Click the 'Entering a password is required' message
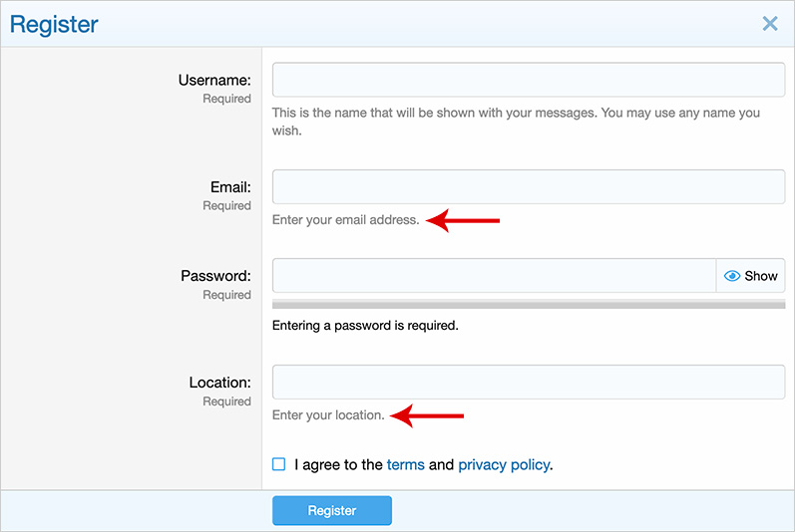Viewport: 795px width, 532px height. (x=365, y=325)
